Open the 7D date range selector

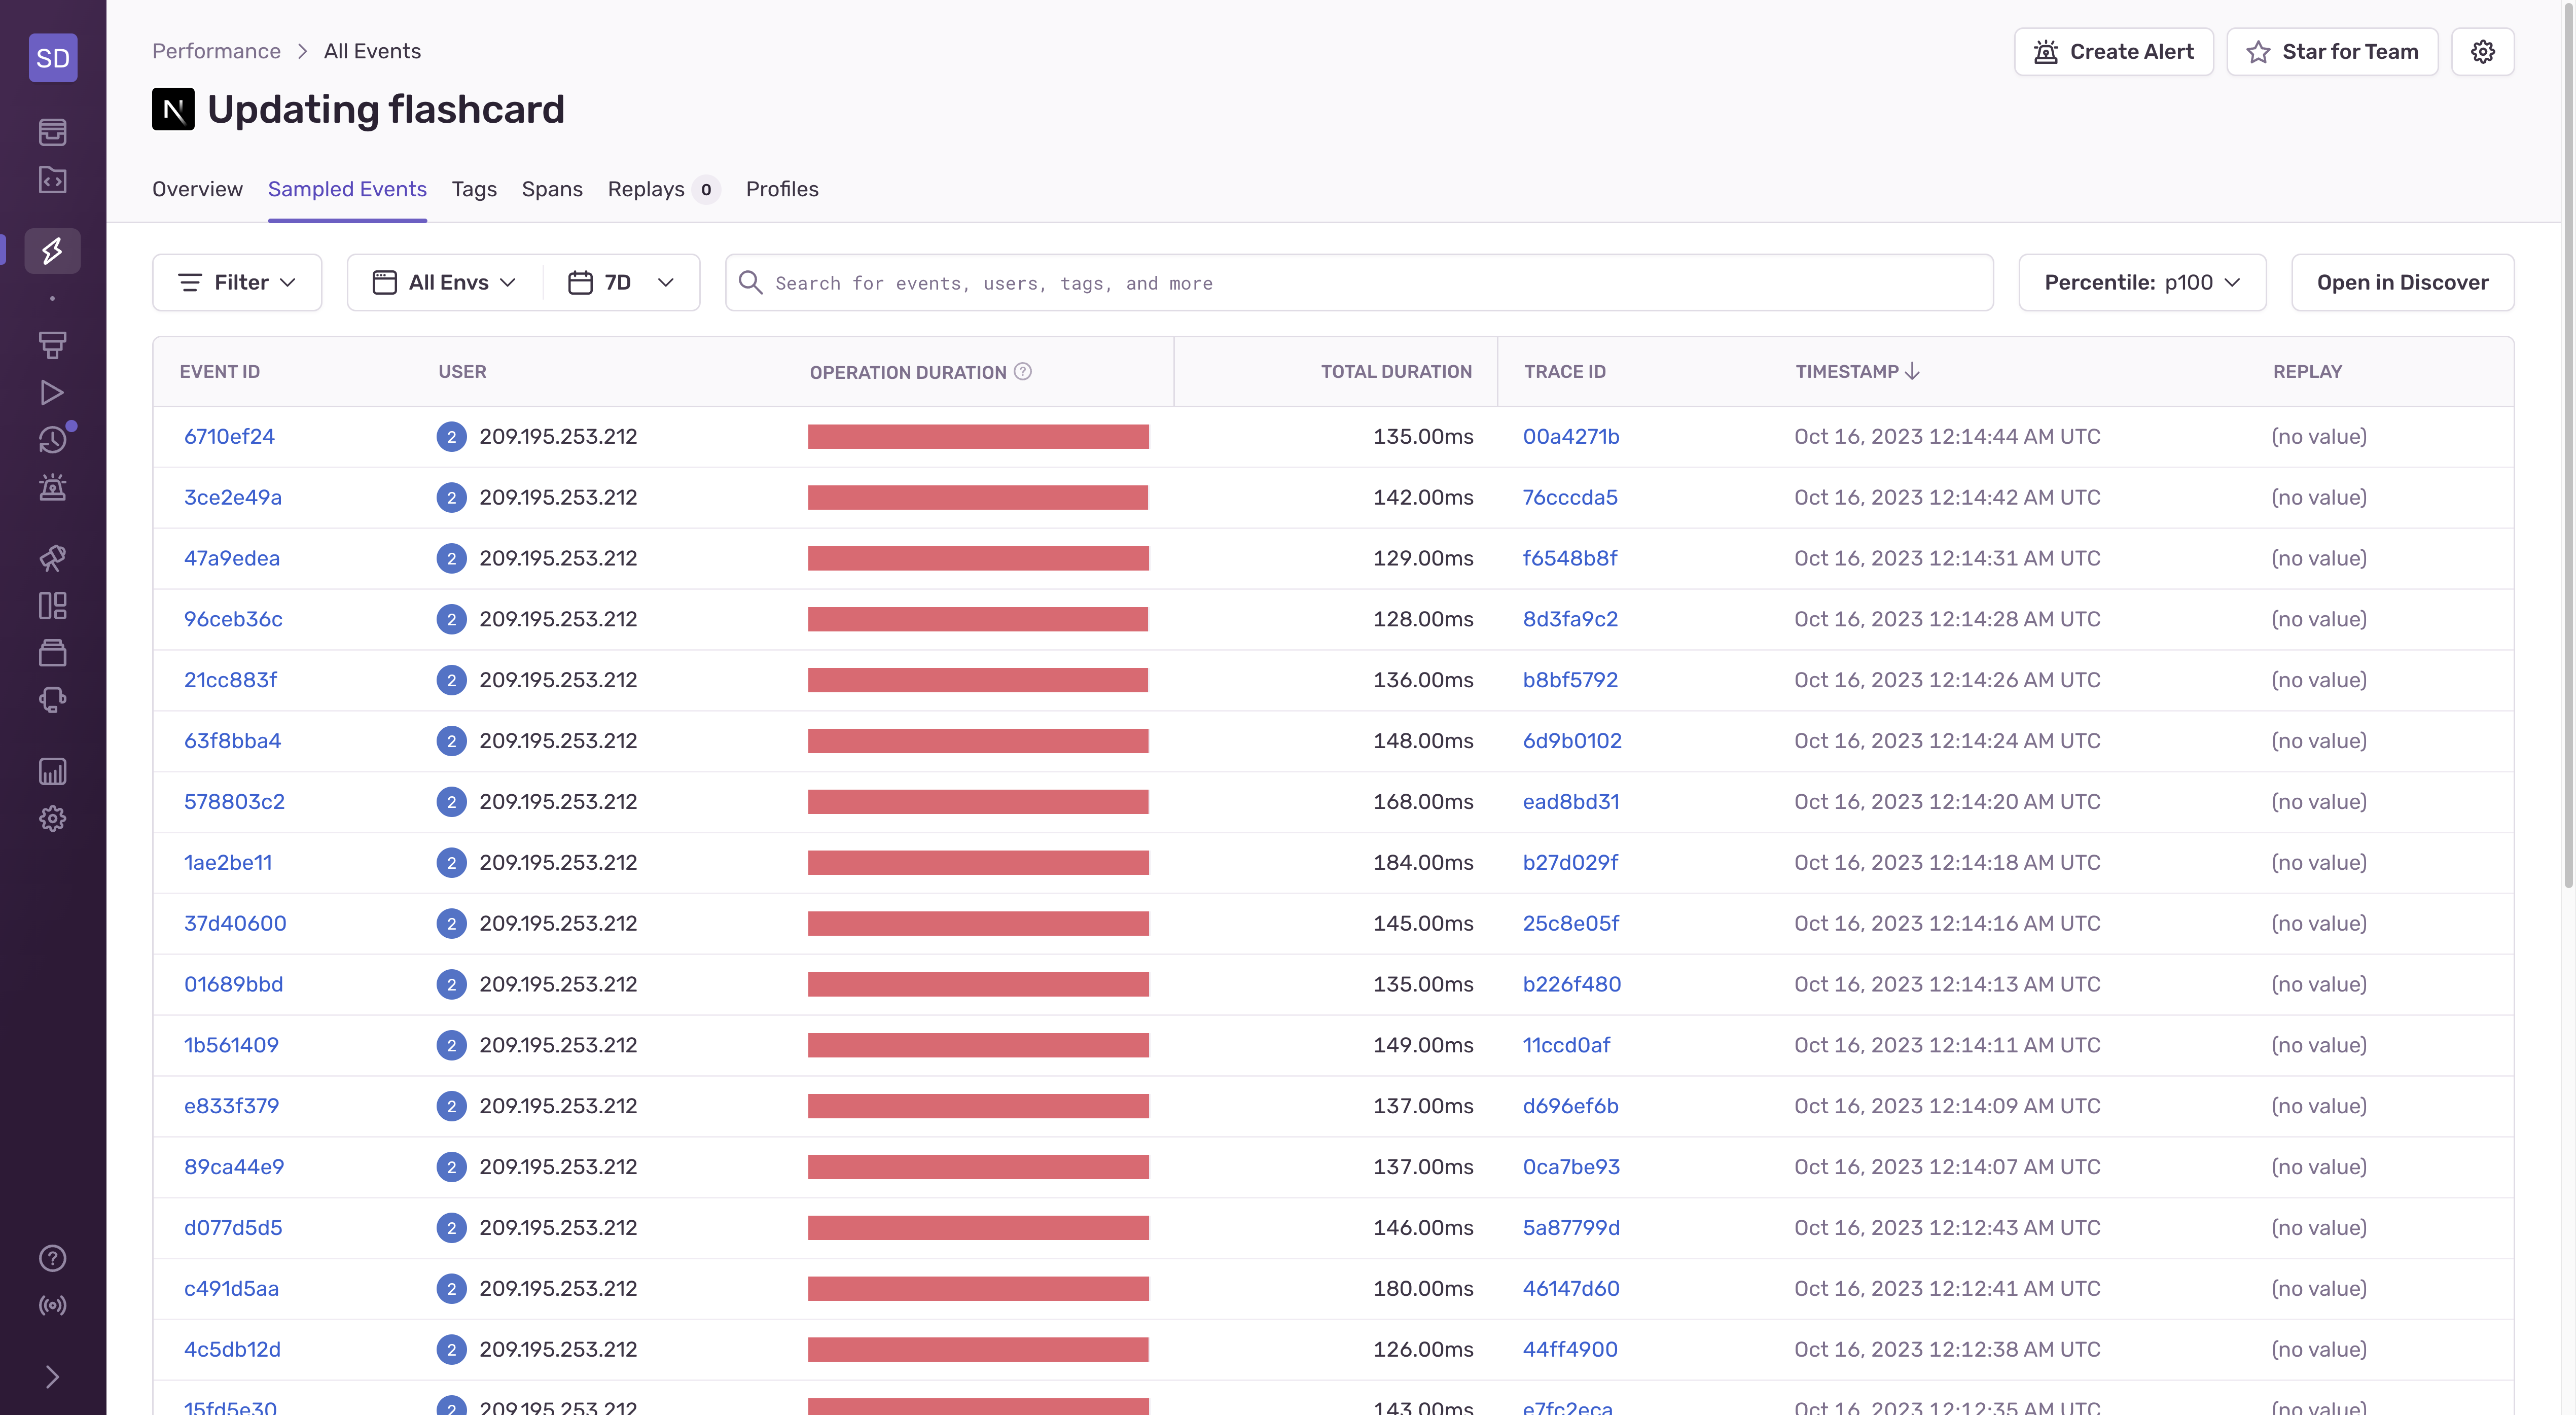click(621, 283)
